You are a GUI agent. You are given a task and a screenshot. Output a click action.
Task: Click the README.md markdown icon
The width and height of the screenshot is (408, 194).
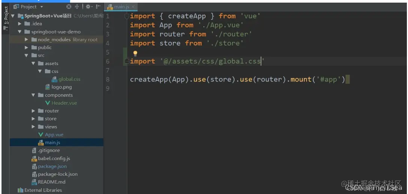pyautogui.click(x=34, y=182)
